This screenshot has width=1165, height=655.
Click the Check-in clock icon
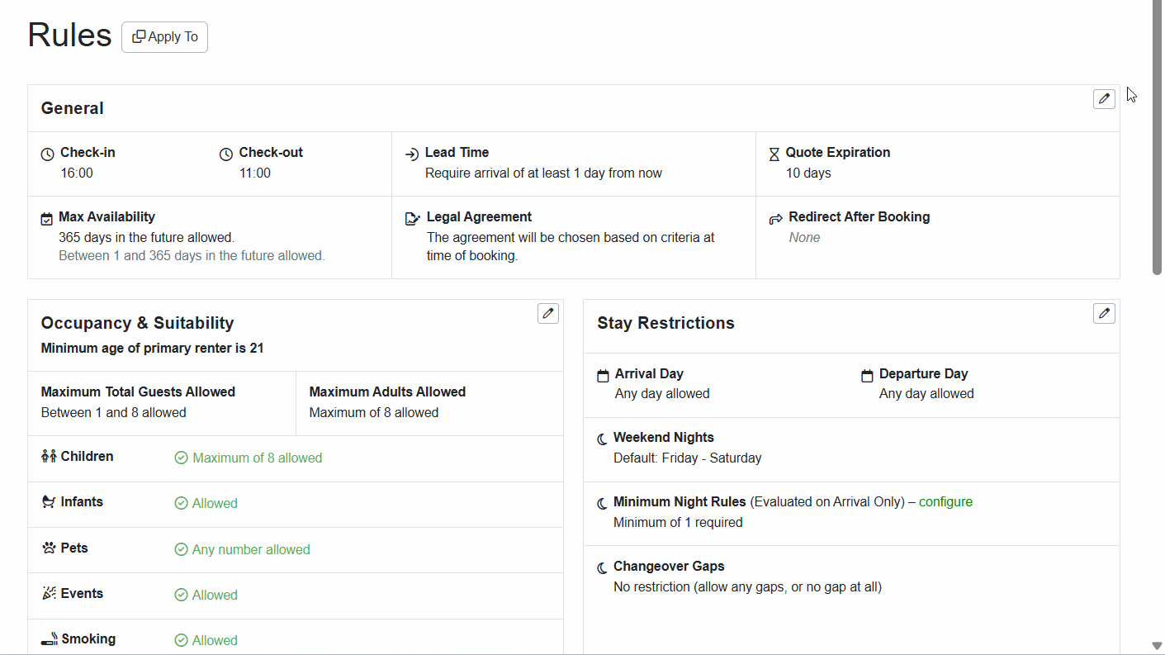46,153
